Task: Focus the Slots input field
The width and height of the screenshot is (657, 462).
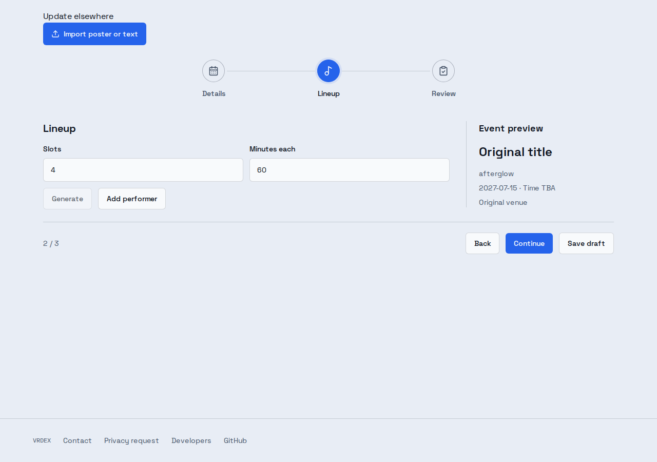Action: (143, 170)
